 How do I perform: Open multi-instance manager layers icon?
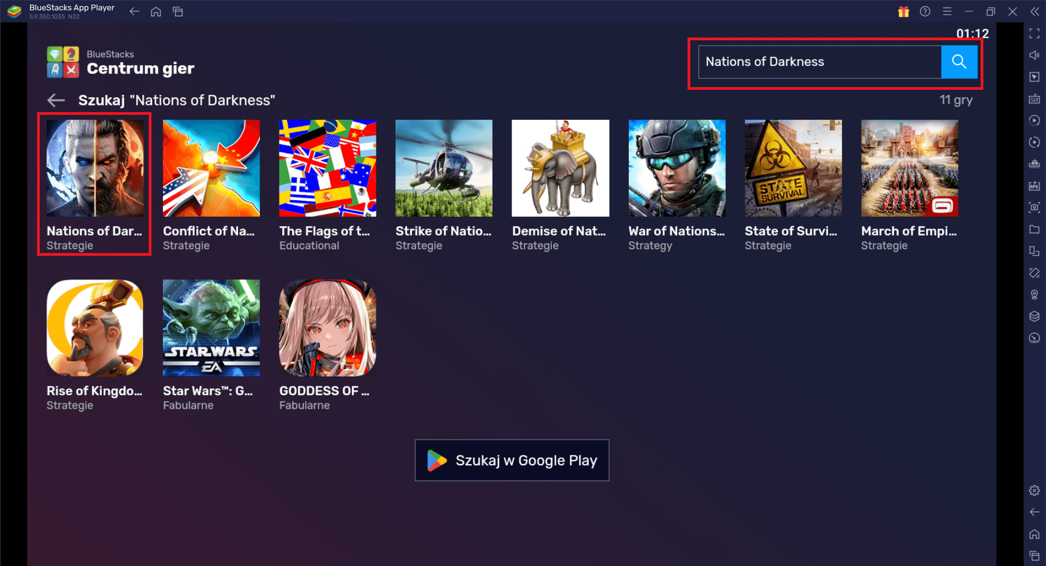tap(1035, 316)
